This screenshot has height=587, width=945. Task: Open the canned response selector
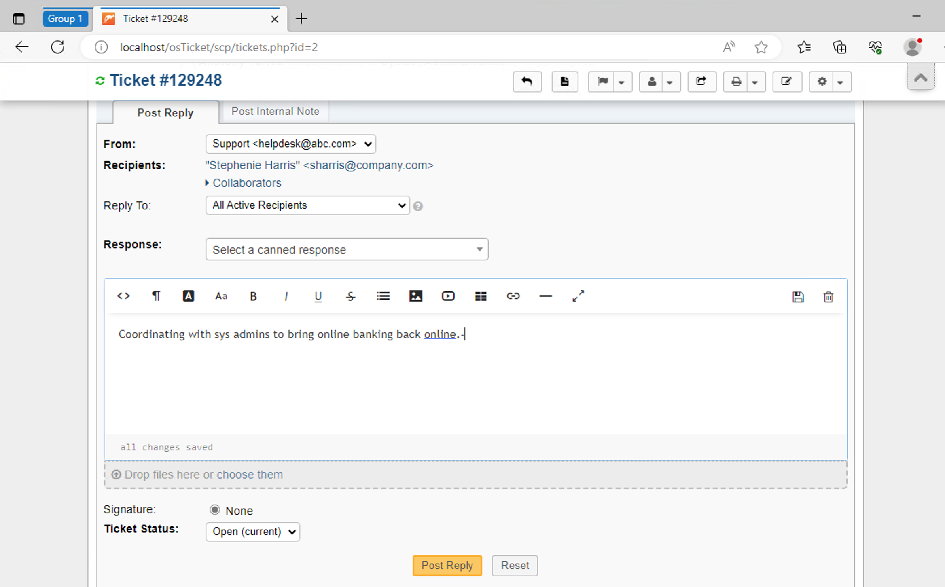[x=347, y=249]
